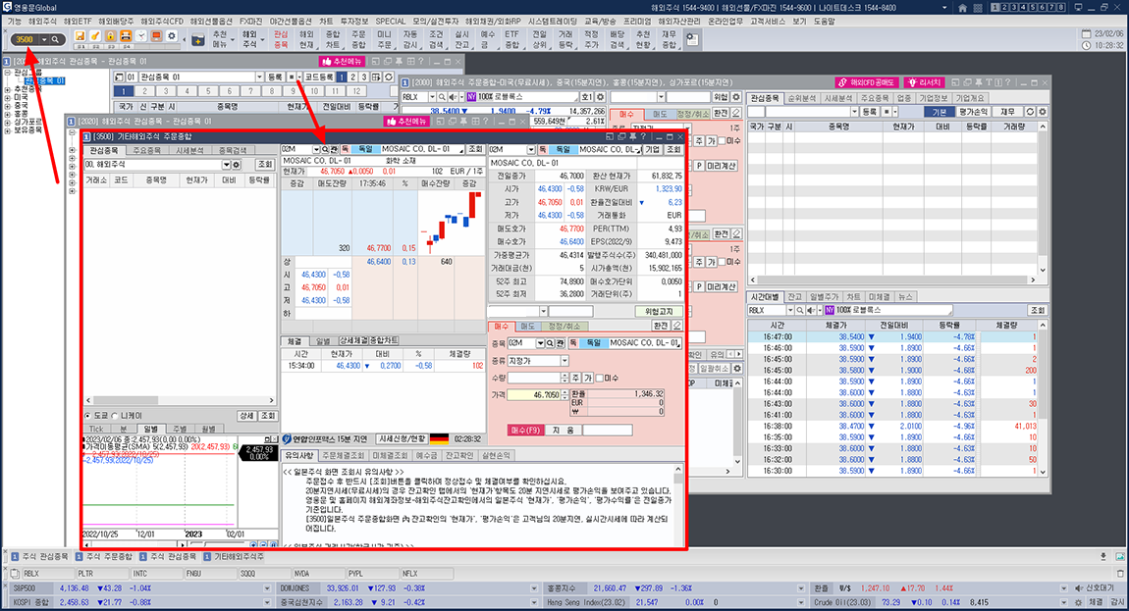
Task: Click magnifier icon beside RBLX in time-sales panel
Action: tap(800, 310)
